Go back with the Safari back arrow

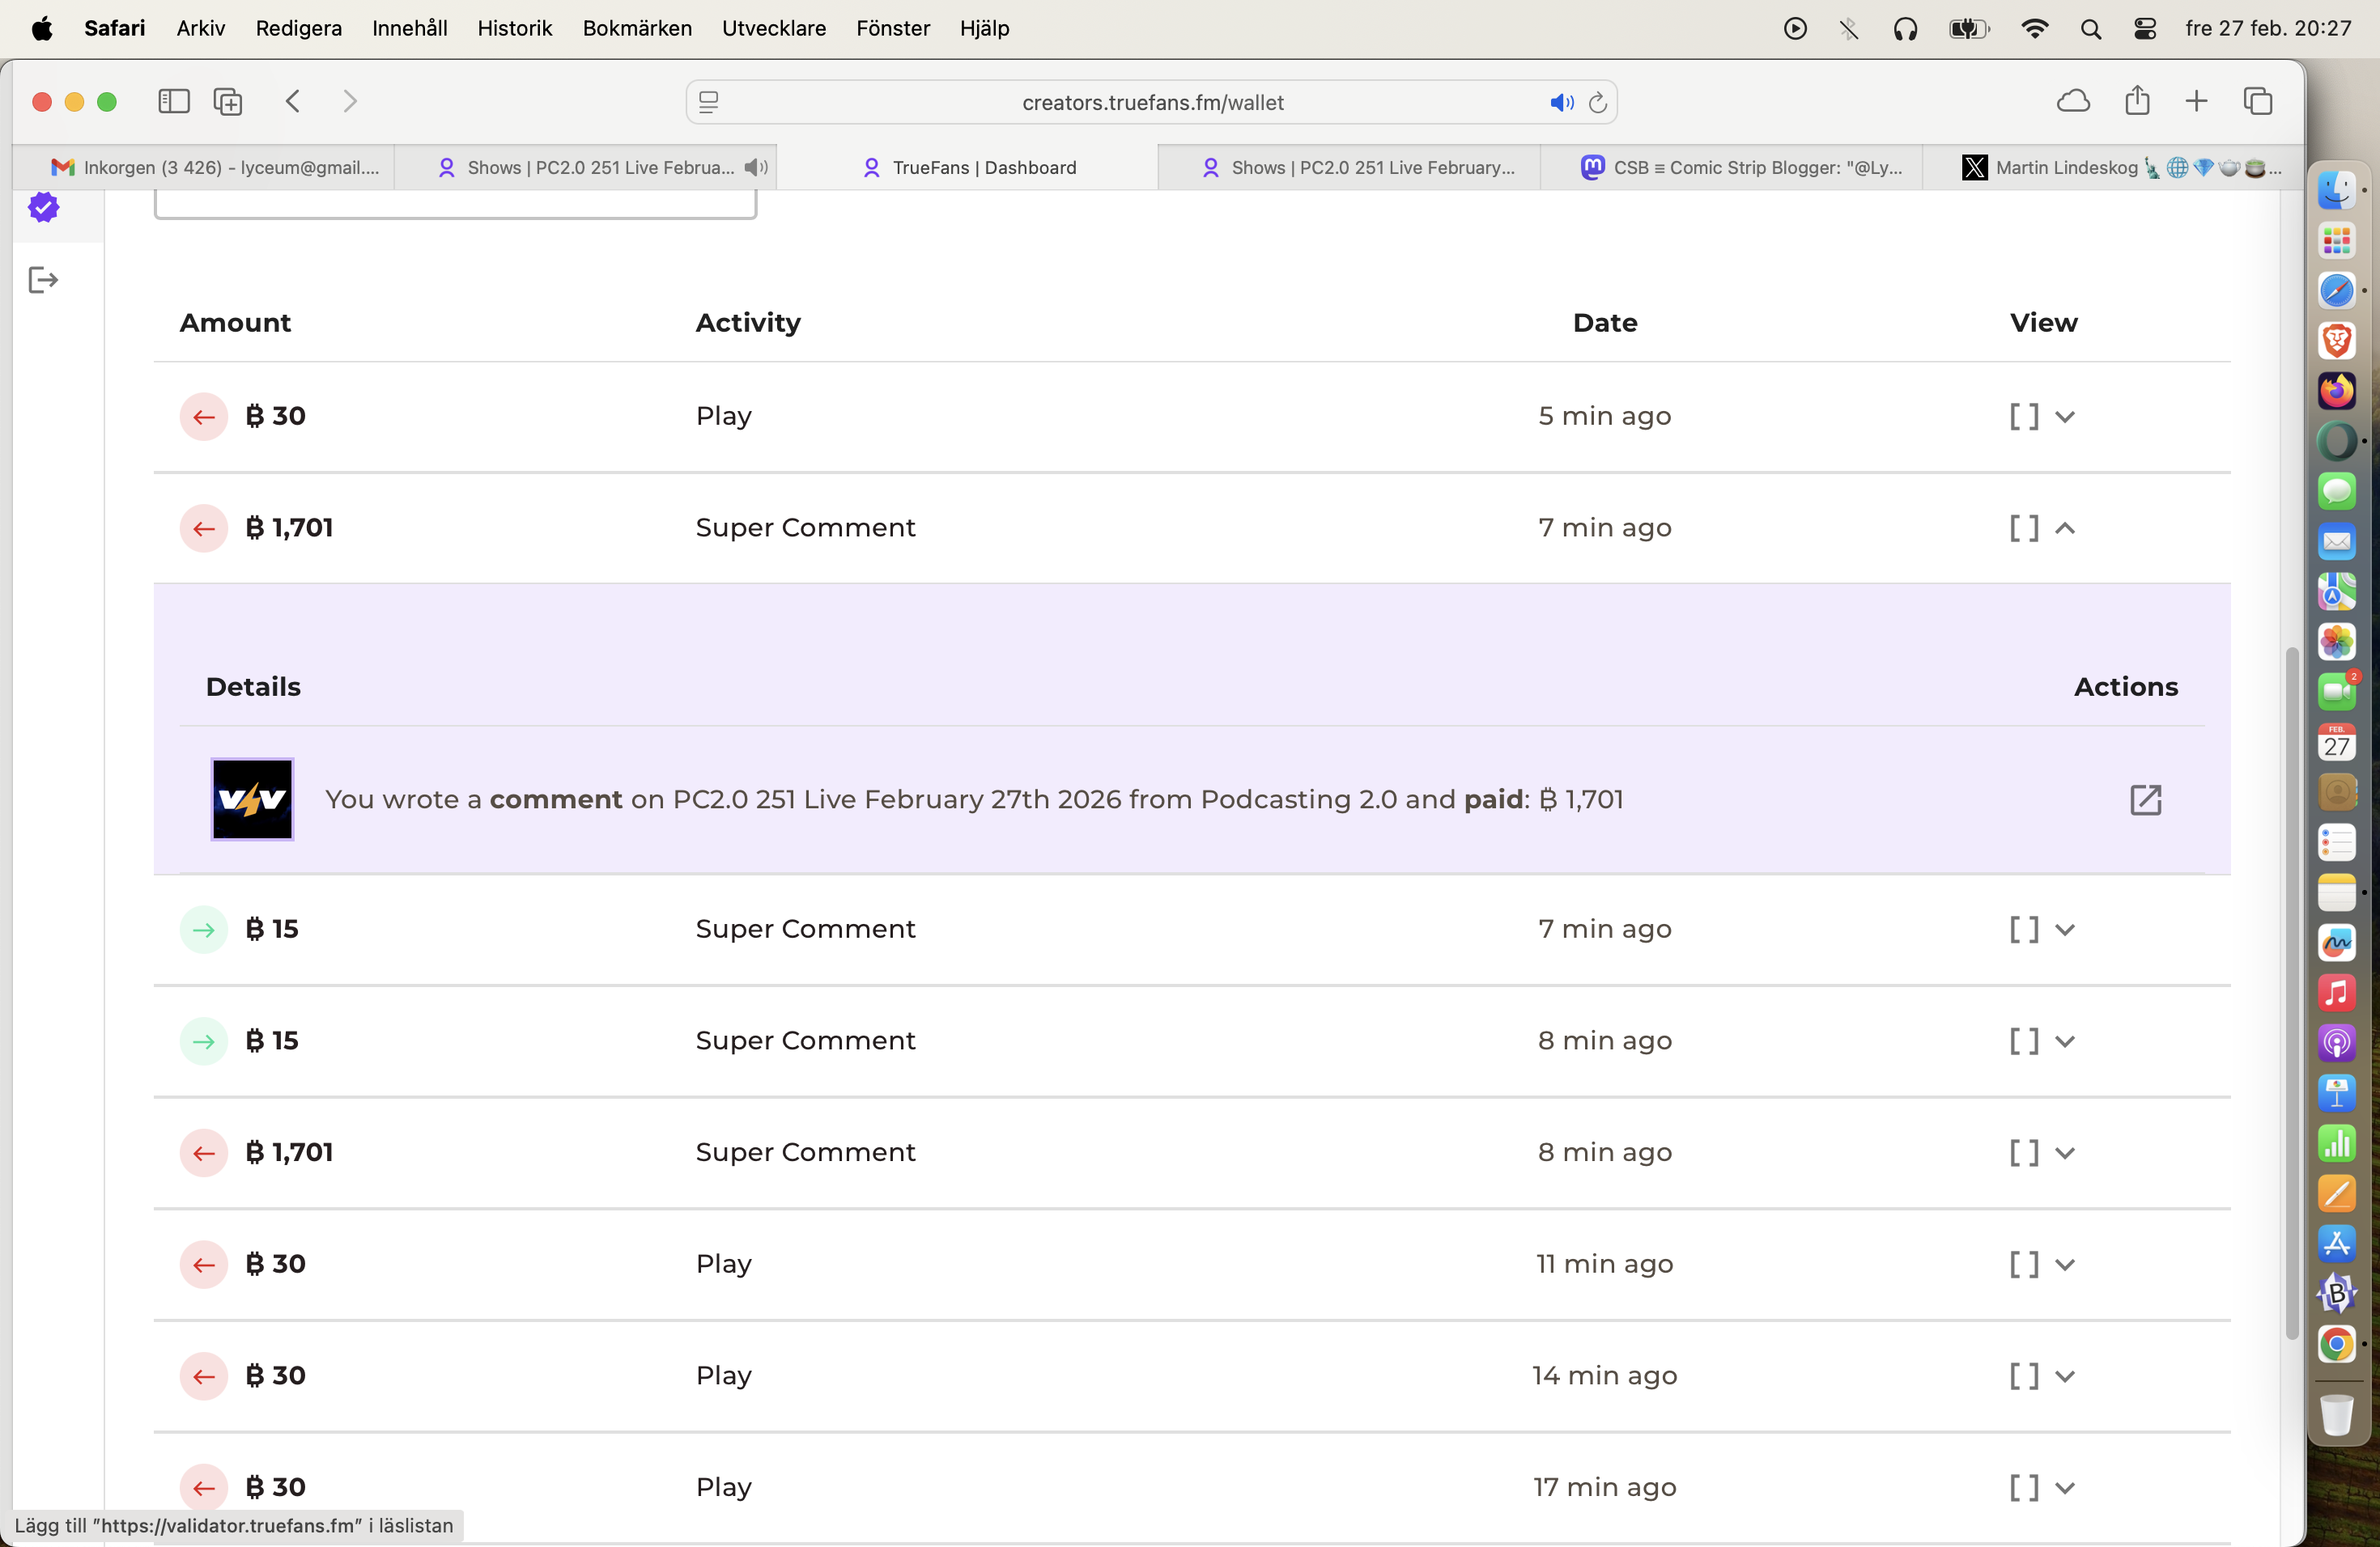[x=293, y=101]
